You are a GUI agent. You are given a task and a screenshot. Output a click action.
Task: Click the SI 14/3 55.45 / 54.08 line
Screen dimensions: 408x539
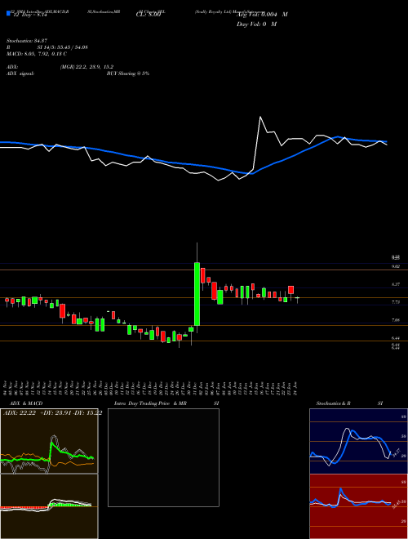tap(63, 47)
